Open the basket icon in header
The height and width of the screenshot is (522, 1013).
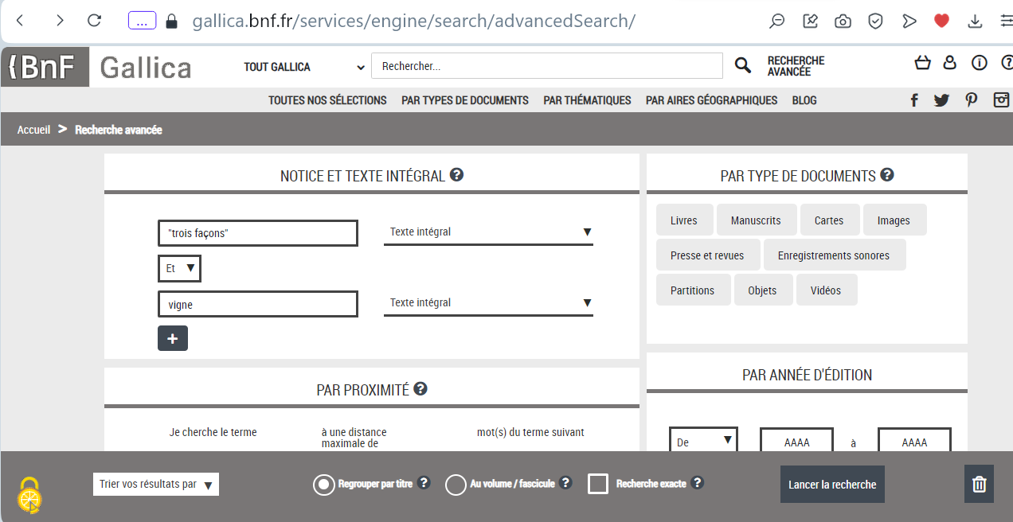[x=922, y=63]
